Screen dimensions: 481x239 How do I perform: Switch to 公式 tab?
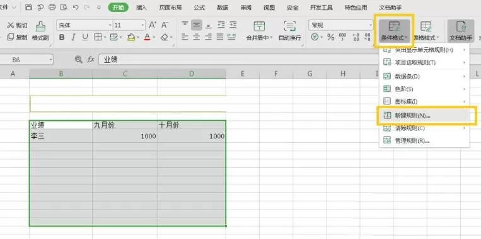pyautogui.click(x=199, y=8)
